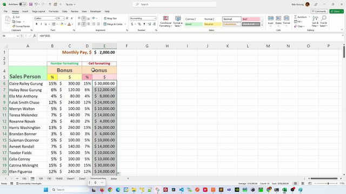Increase font size with the large A
Viewport: 346px width, 194px height.
(67, 18)
